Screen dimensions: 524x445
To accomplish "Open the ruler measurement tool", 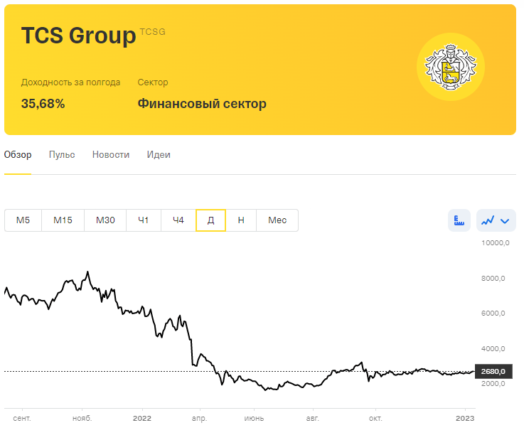I will 459,220.
